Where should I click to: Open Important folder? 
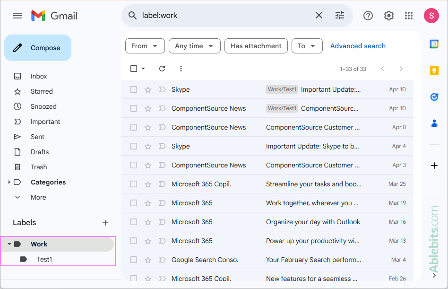[x=45, y=122]
